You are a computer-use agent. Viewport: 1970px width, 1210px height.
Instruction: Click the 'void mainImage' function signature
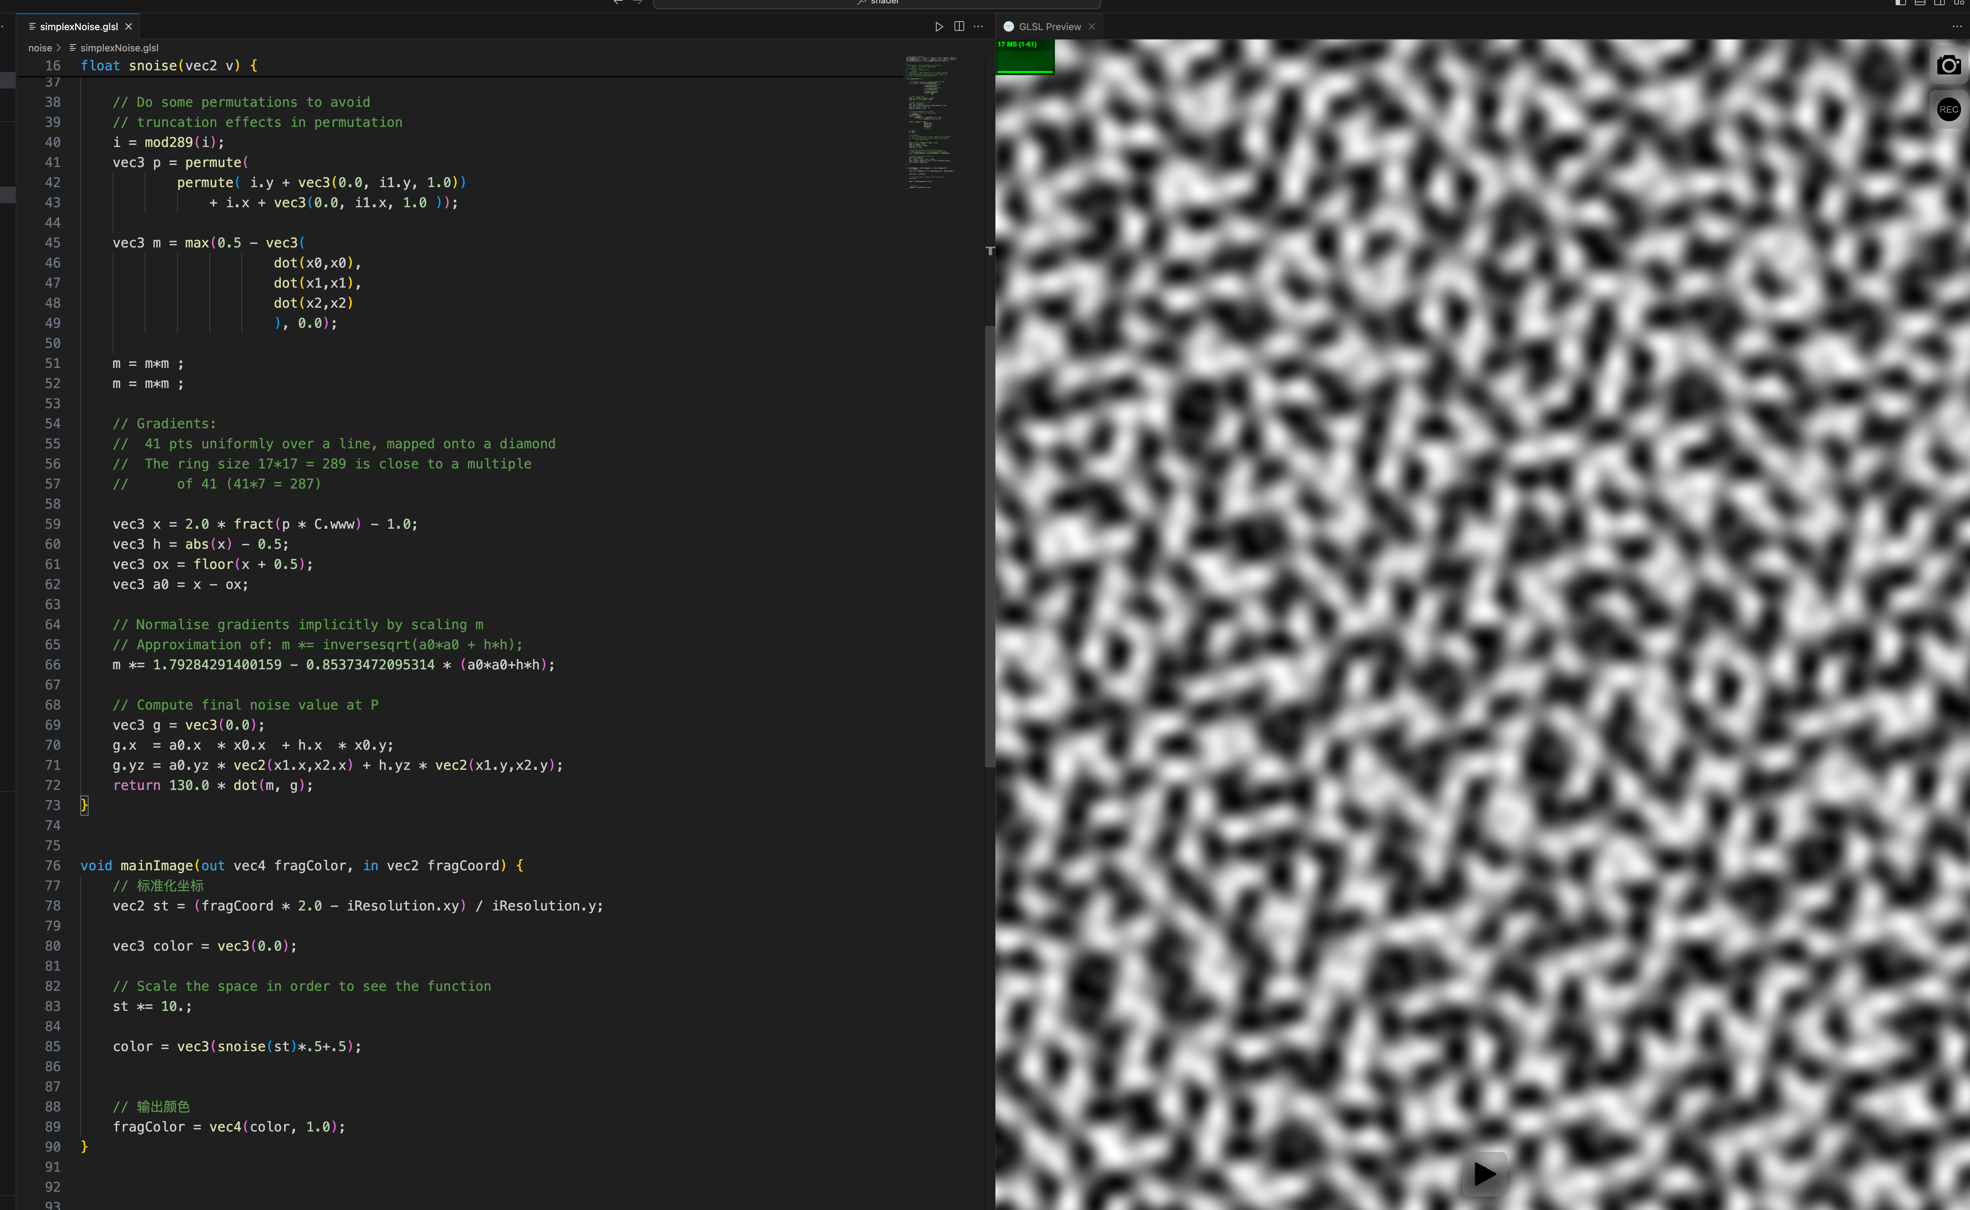[302, 865]
